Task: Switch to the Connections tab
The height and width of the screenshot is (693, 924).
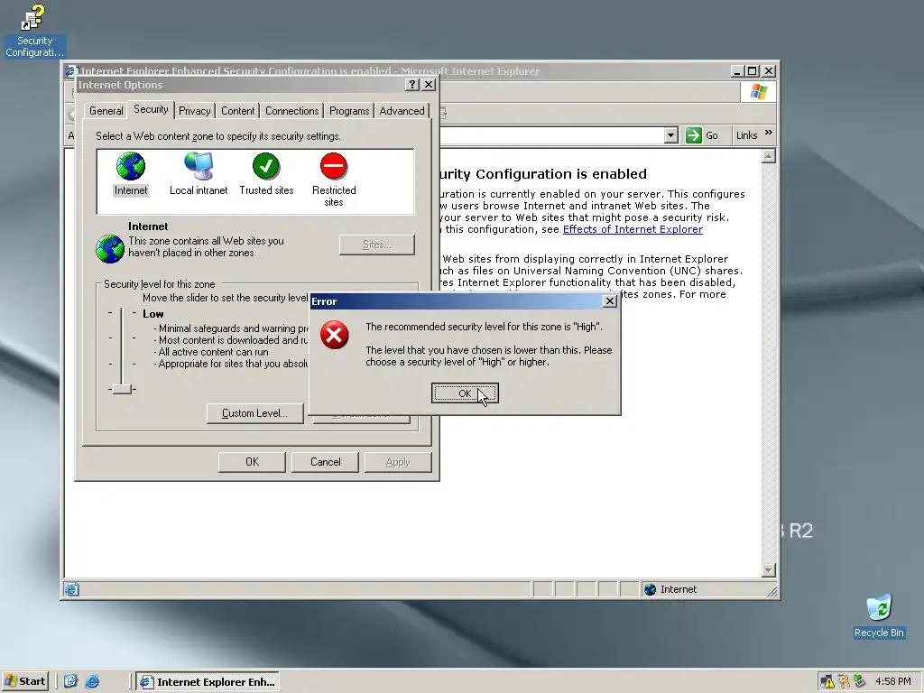Action: click(291, 111)
